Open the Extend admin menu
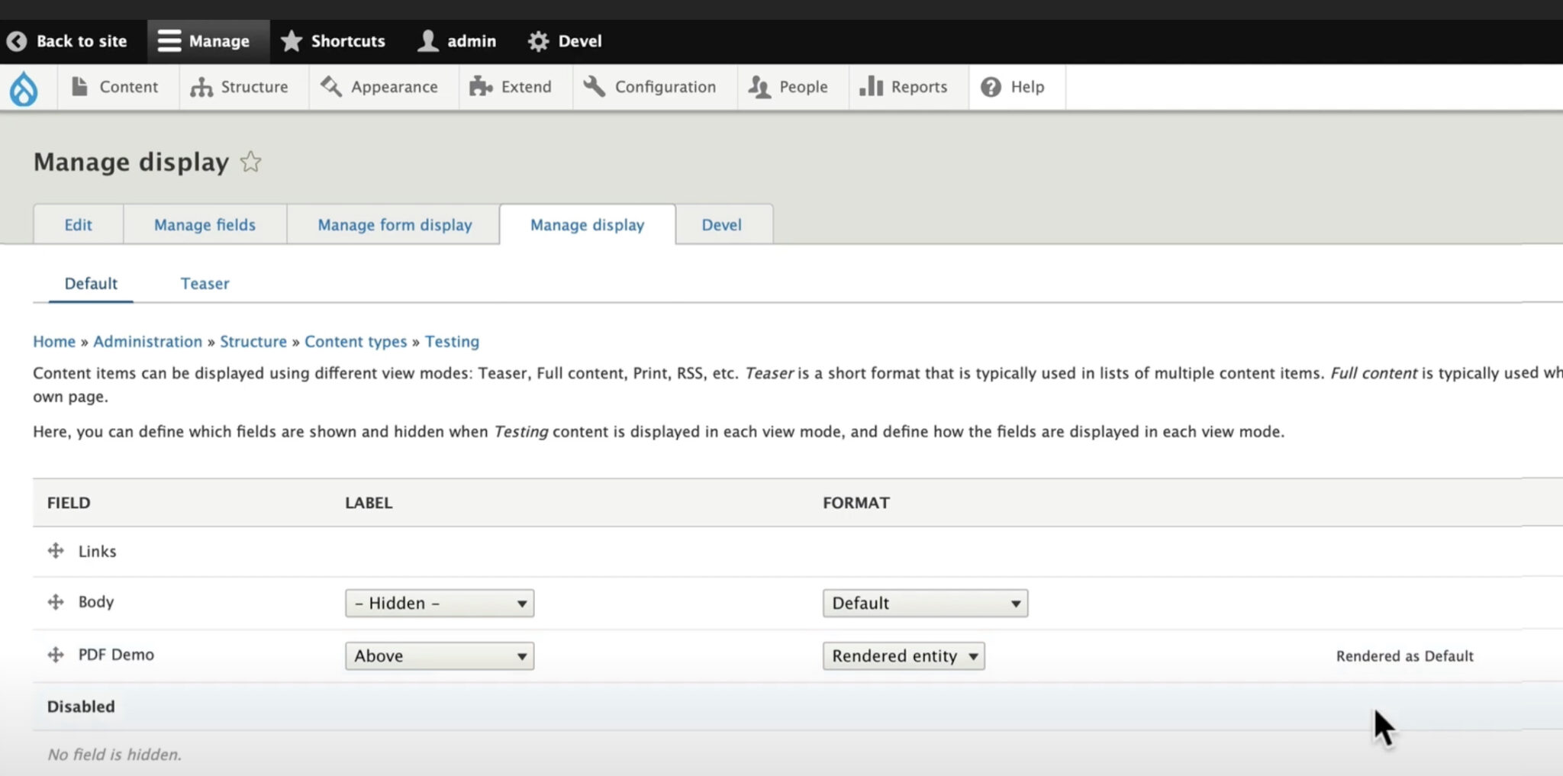 [x=516, y=87]
